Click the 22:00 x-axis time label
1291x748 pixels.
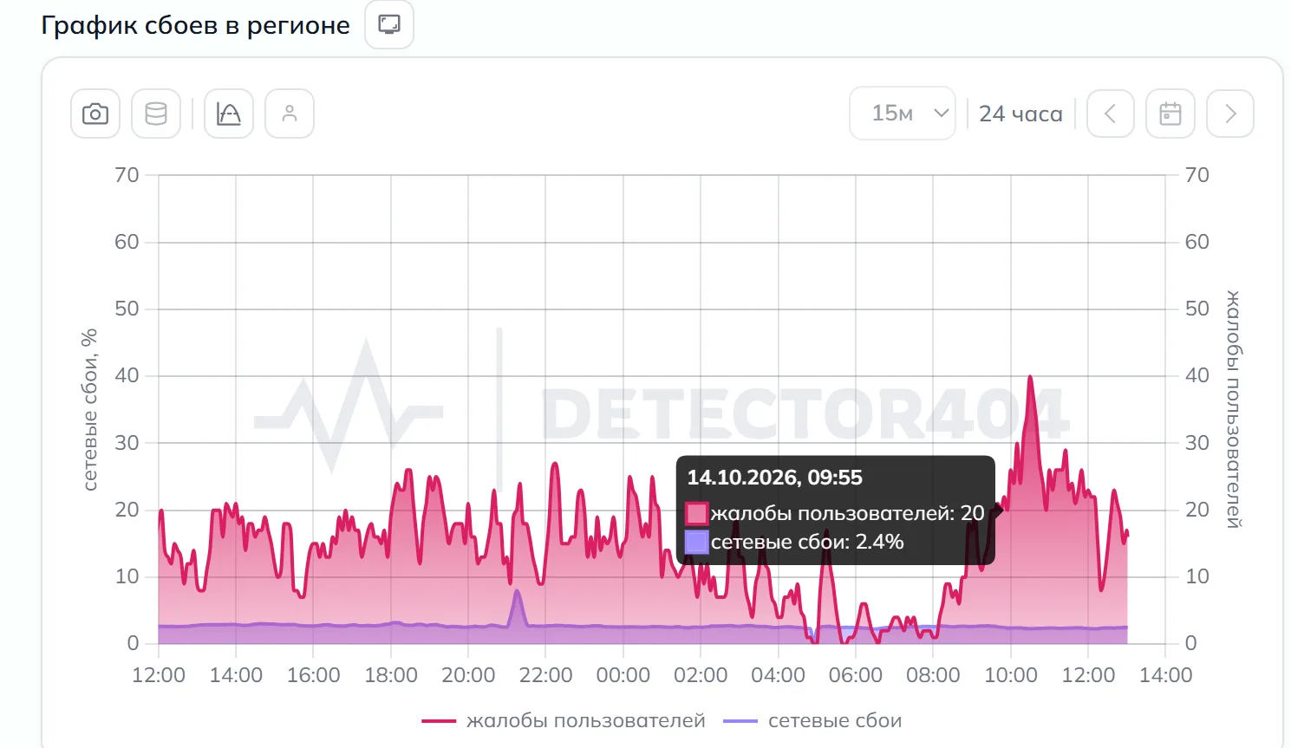pos(545,675)
